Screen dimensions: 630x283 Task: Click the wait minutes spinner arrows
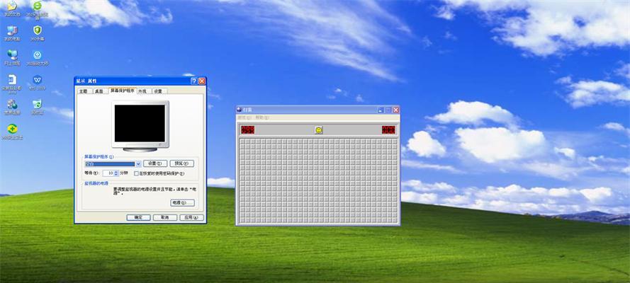pos(116,173)
